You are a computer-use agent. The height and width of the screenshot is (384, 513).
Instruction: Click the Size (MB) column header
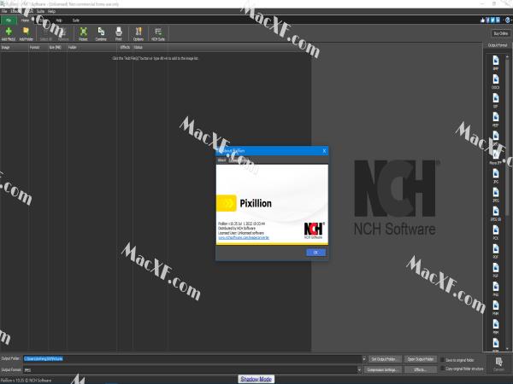point(56,47)
